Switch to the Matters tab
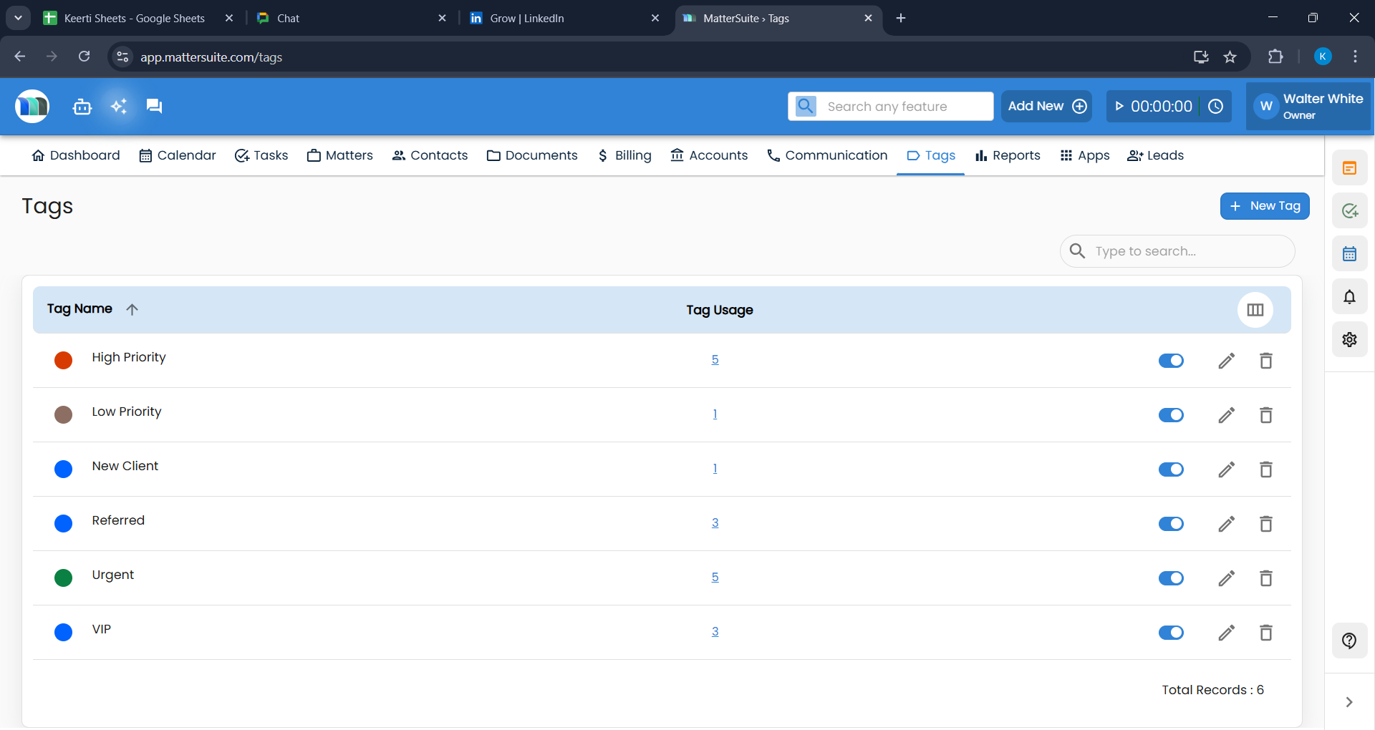The image size is (1375, 730). tap(340, 155)
